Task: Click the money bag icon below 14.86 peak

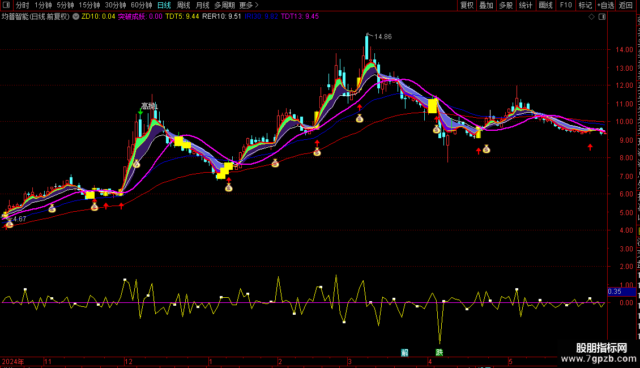Action: (x=359, y=118)
